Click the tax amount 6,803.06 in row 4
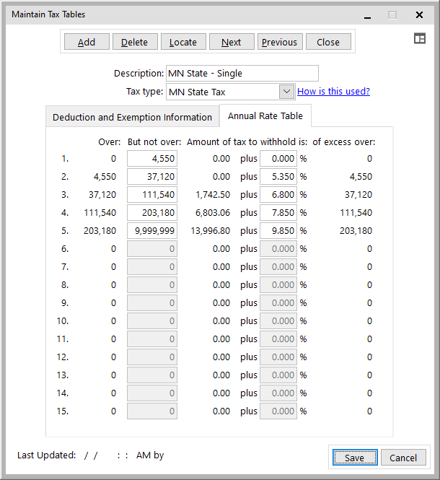 213,213
